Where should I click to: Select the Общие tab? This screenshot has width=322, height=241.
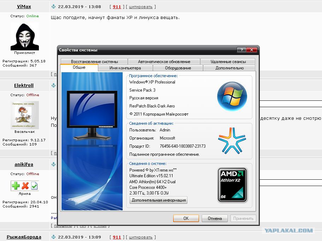[x=79, y=67]
